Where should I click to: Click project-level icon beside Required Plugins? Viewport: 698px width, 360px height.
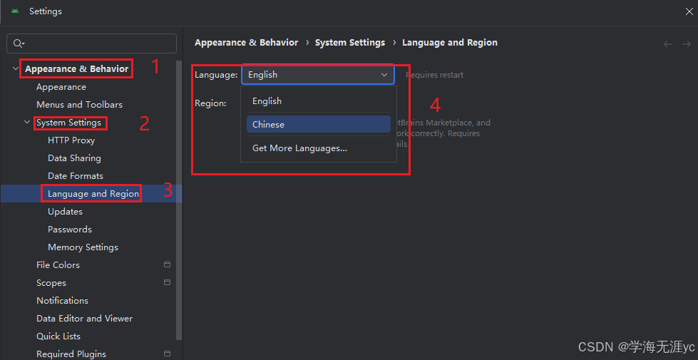[167, 354]
